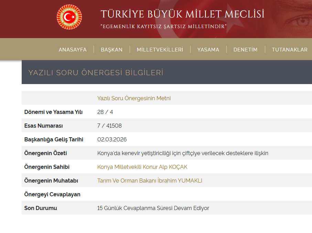Screen dimensions: 312x233
Task: Open the MİLLETVEKİLLERİ menu
Action: 160,49
